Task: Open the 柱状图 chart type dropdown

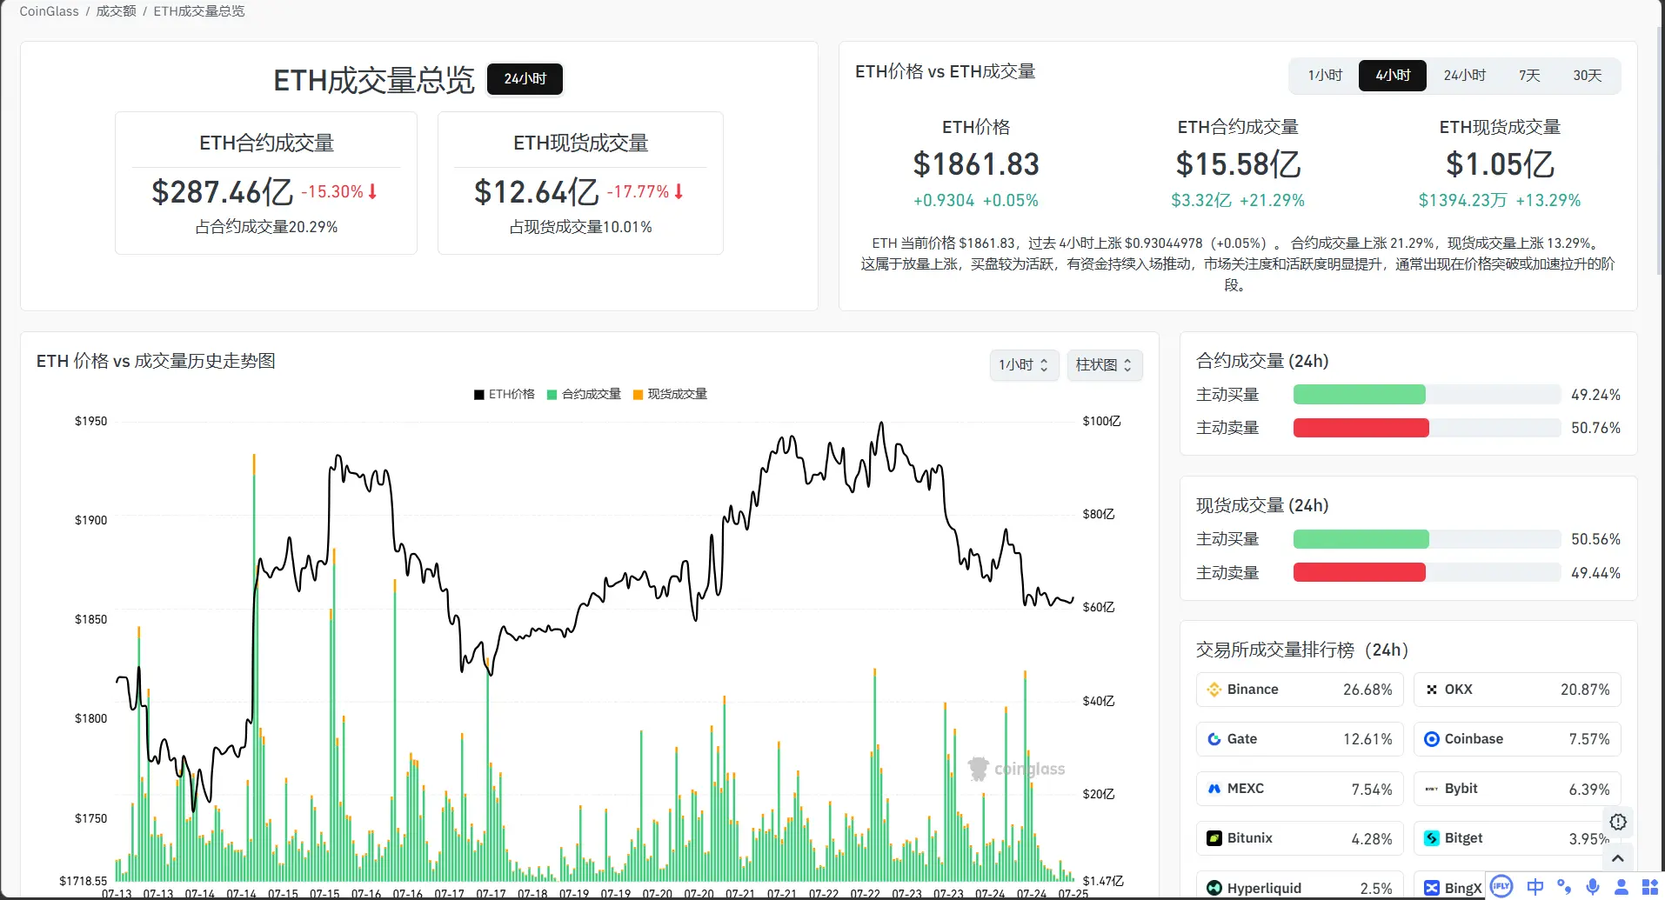Action: 1104,365
